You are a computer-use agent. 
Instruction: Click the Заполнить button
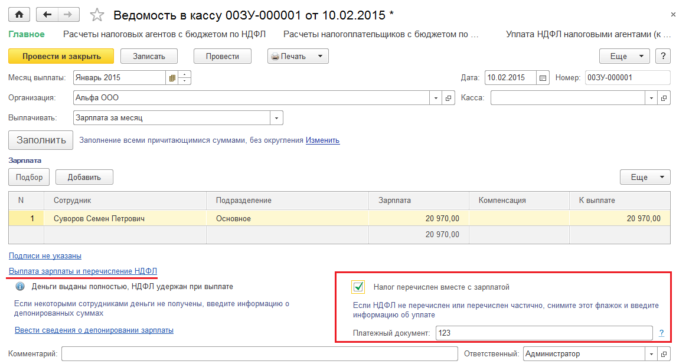(41, 140)
